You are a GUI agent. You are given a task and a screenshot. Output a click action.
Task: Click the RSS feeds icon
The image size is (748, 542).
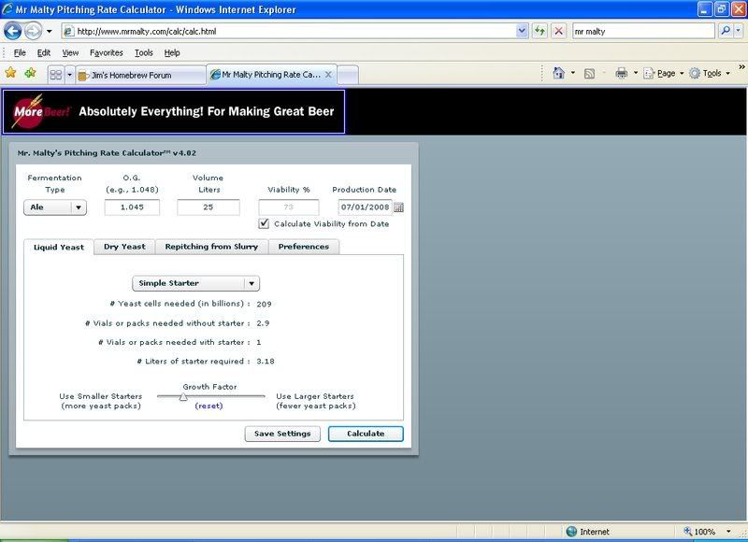[590, 74]
